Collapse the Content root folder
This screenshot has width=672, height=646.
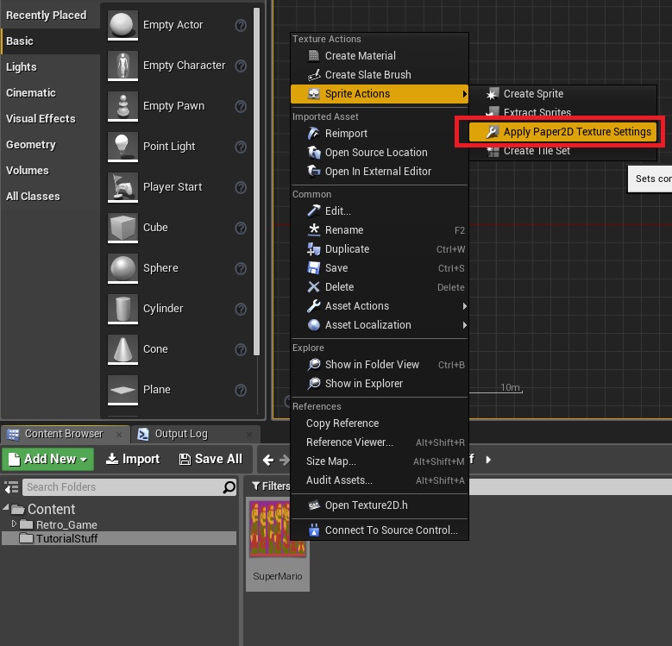7,509
